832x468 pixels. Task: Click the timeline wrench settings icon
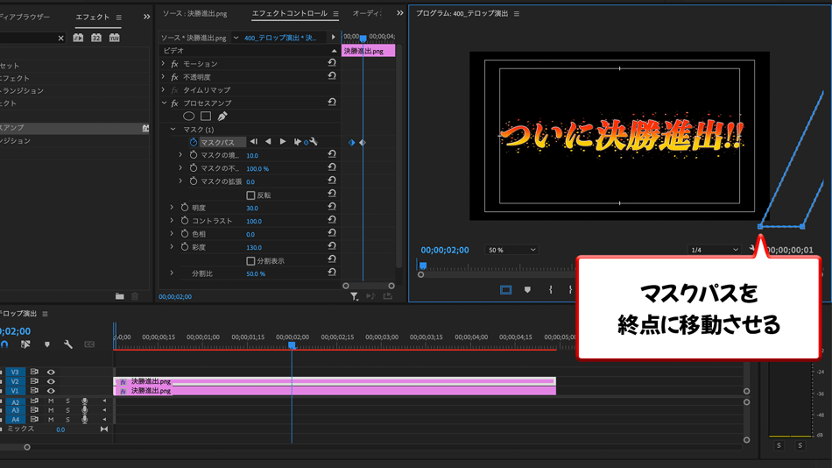[68, 344]
